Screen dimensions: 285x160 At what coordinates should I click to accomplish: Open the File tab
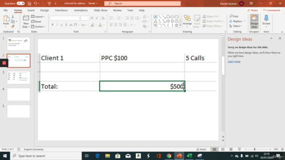tap(5, 10)
